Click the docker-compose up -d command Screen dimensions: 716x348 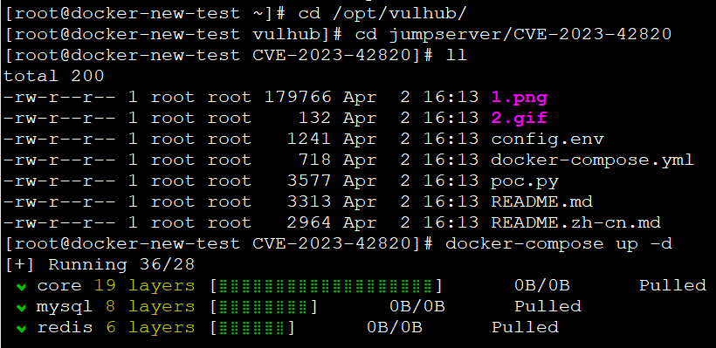(559, 244)
